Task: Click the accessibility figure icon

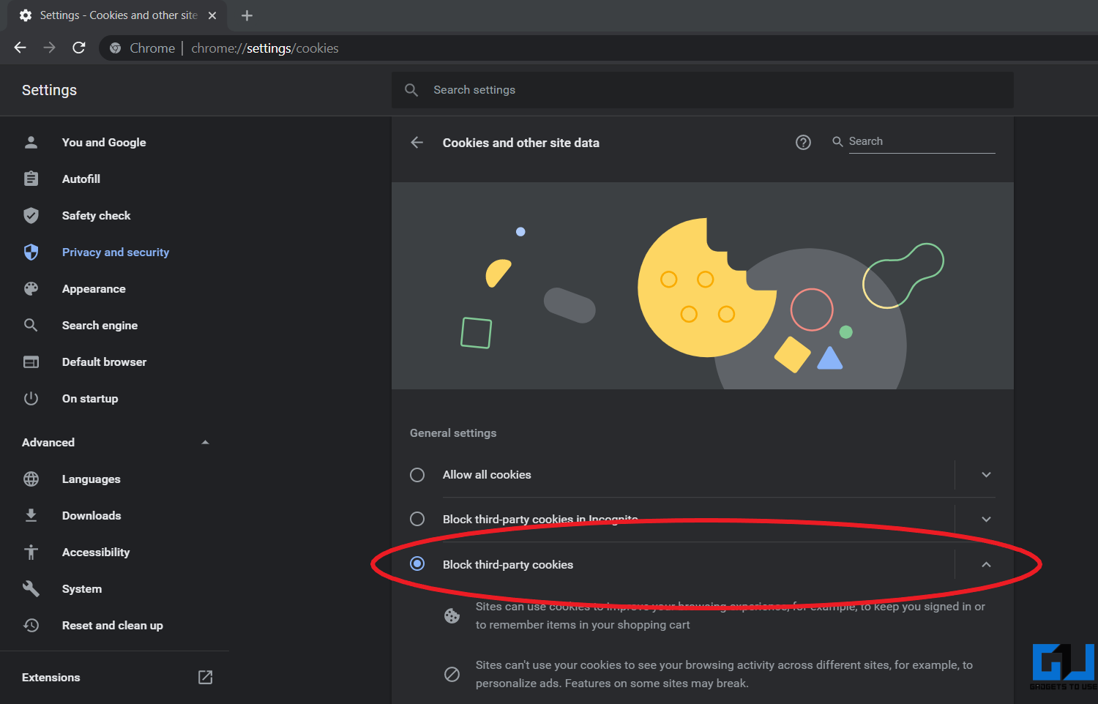Action: click(31, 552)
